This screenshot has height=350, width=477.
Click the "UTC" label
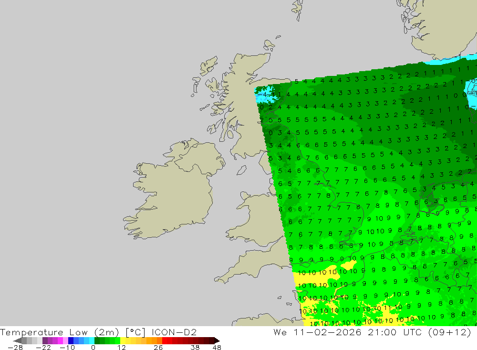coord(413,332)
